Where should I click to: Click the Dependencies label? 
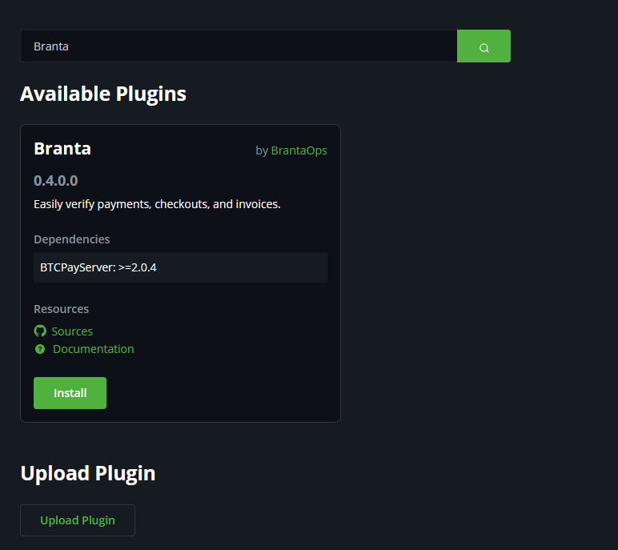(x=71, y=239)
